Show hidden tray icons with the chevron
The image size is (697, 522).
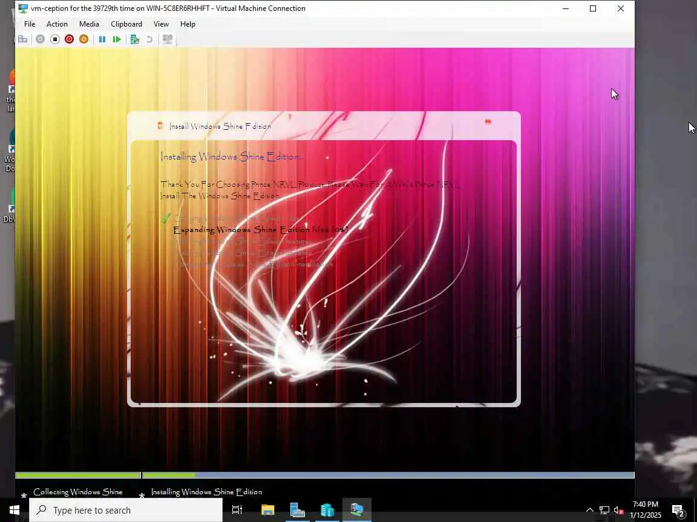click(589, 510)
